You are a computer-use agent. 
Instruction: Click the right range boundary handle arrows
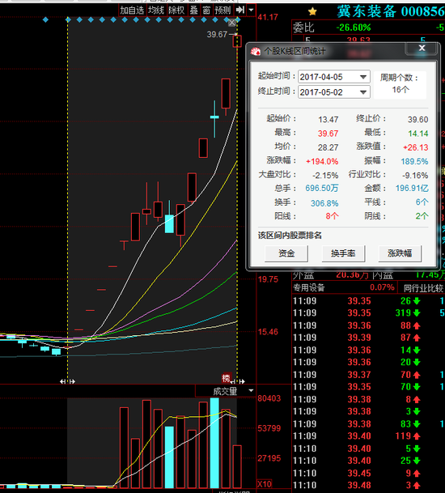click(238, 381)
